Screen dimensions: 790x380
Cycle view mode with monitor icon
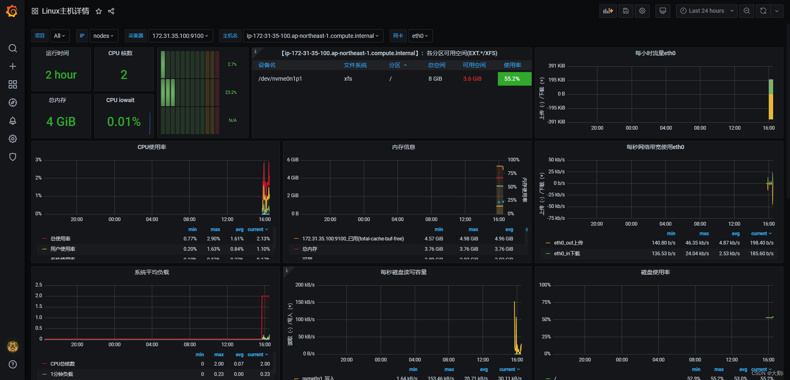point(663,11)
